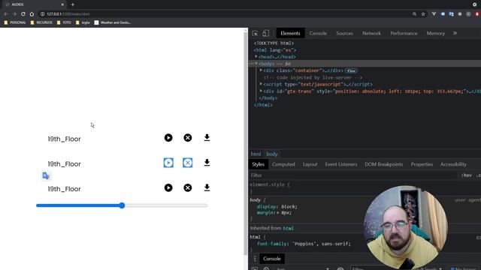The height and width of the screenshot is (270, 481).
Task: Play the bottom 19th_Floor track
Action: (x=168, y=187)
